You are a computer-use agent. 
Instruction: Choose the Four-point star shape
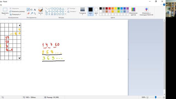pos(49,14)
